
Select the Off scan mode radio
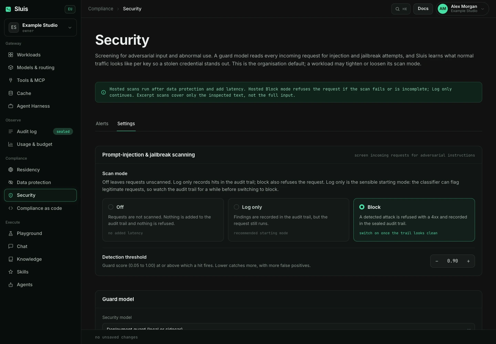coord(111,207)
